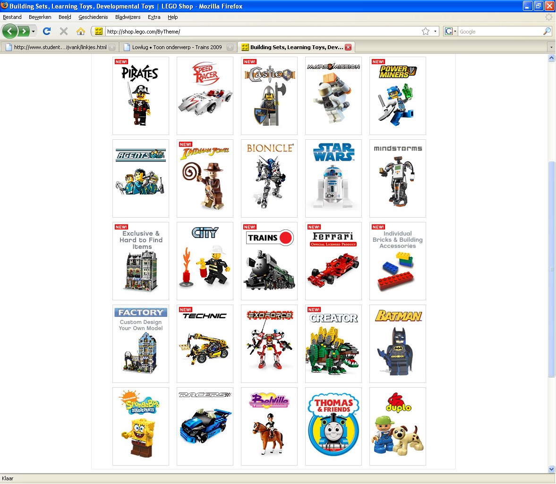This screenshot has width=556, height=484.
Task: Click the scrollbar down arrow
Action: pyautogui.click(x=551, y=469)
